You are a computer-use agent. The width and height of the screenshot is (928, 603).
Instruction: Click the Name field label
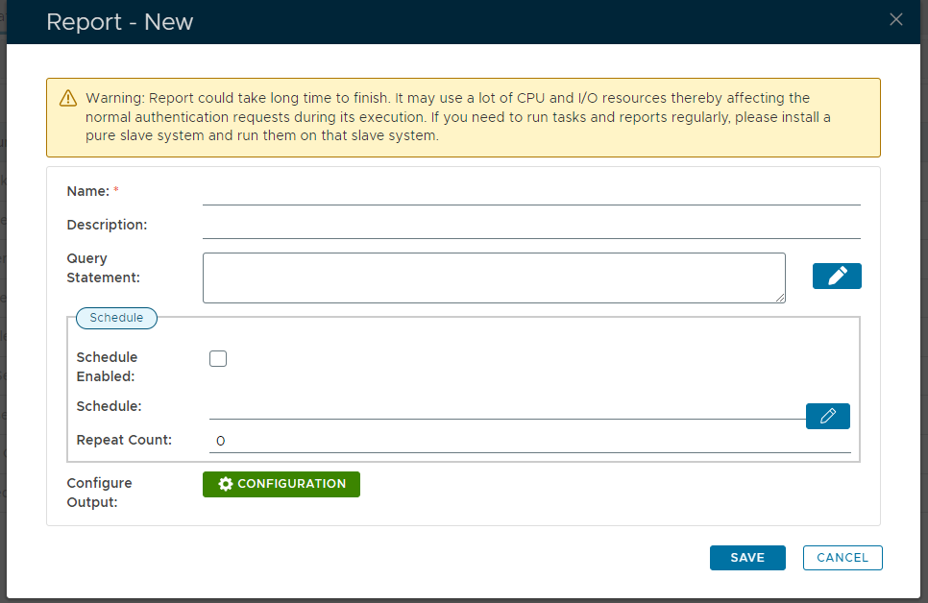click(88, 191)
